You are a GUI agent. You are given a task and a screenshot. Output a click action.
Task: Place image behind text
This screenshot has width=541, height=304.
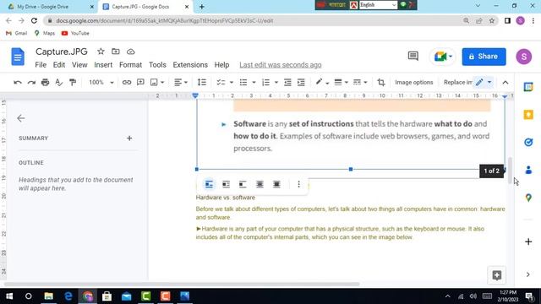260,184
